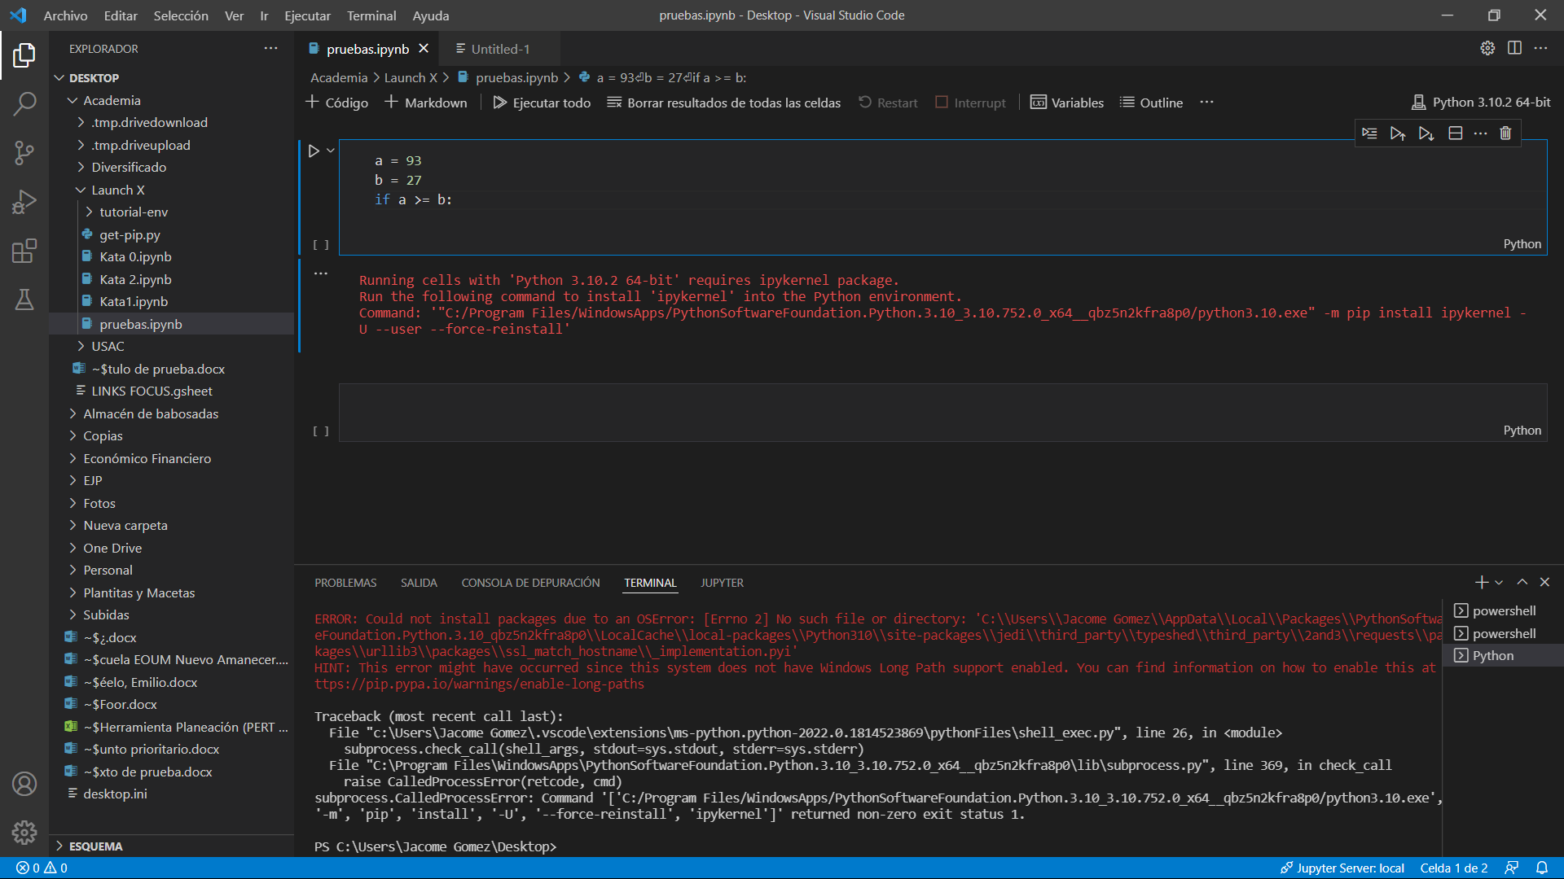Open the Explorer view in activity bar

click(24, 55)
